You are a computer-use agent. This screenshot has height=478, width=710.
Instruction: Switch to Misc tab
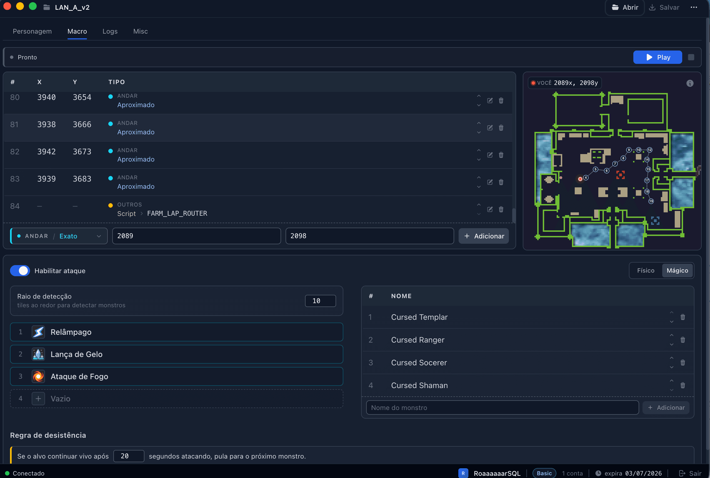click(x=141, y=31)
